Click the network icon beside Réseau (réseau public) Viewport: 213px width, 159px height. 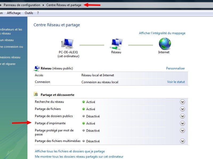pyautogui.click(x=37, y=69)
